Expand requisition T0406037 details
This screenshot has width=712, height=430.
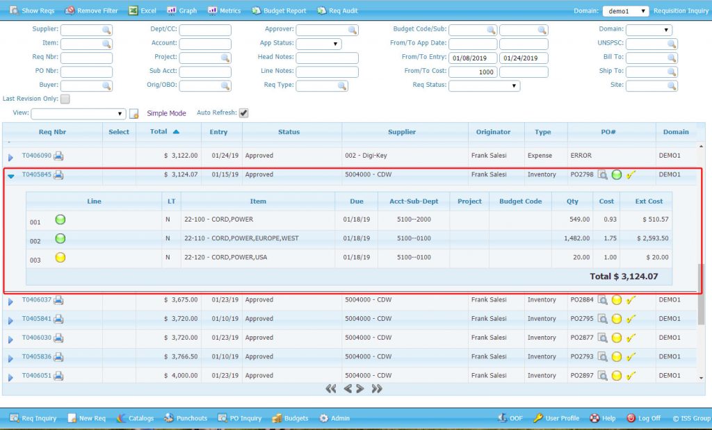tap(12, 301)
